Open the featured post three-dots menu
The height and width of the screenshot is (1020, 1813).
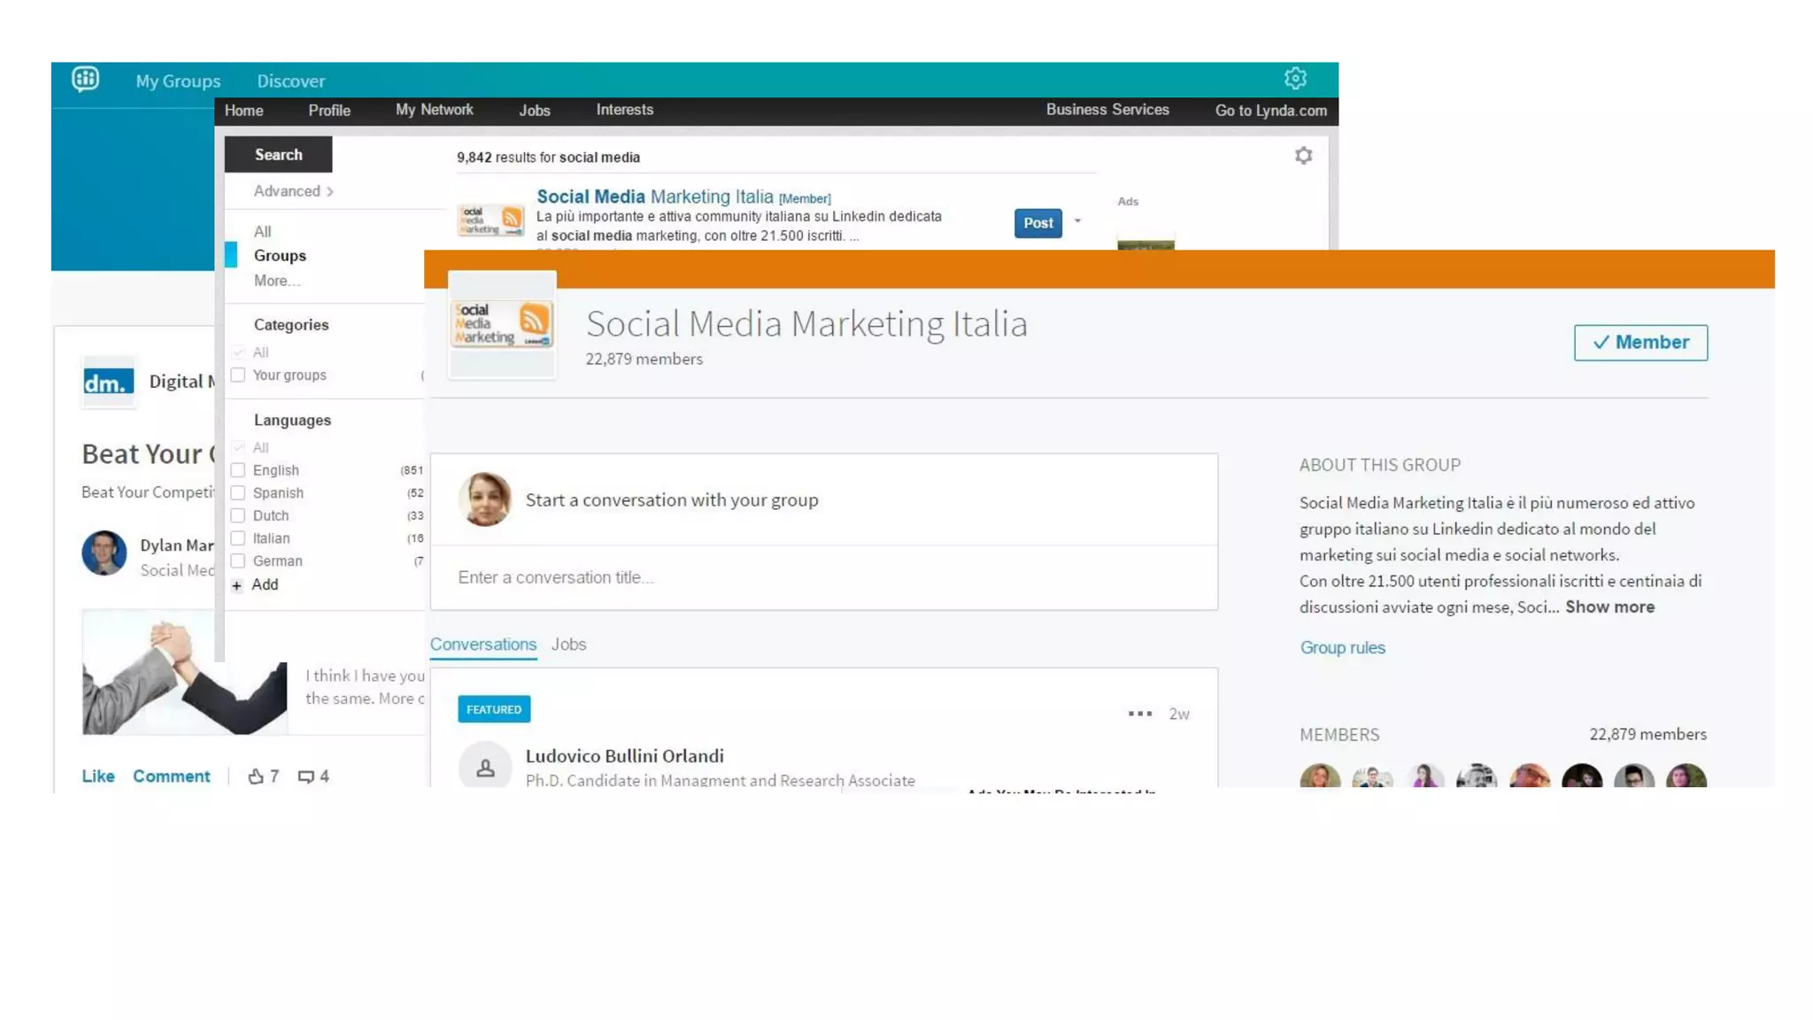pyautogui.click(x=1139, y=714)
